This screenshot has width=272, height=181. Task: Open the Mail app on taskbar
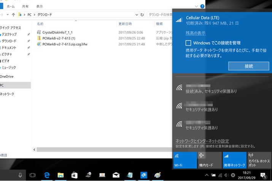pos(116,175)
